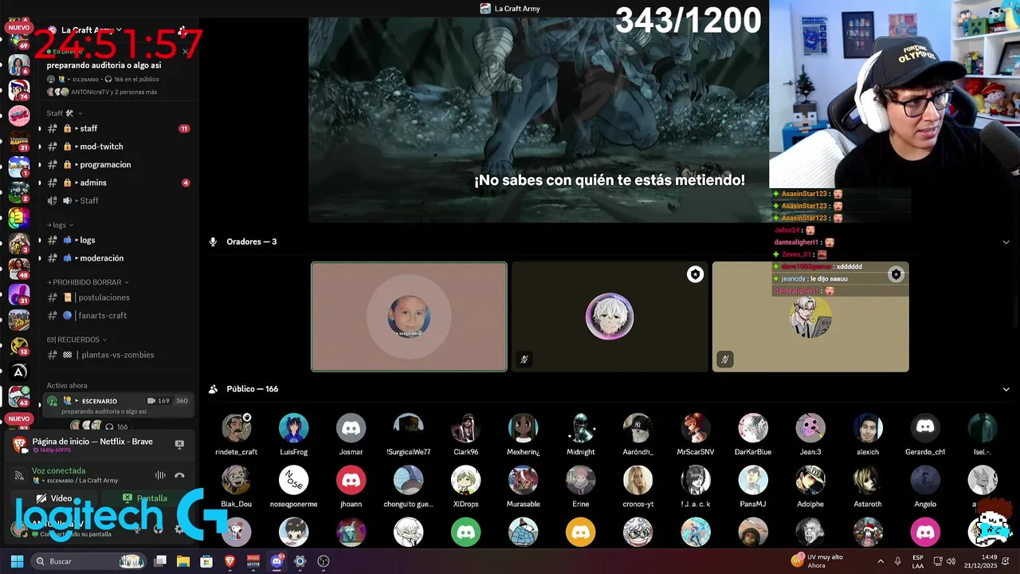Click audience member Murasable
The width and height of the screenshot is (1020, 574).
524,487
